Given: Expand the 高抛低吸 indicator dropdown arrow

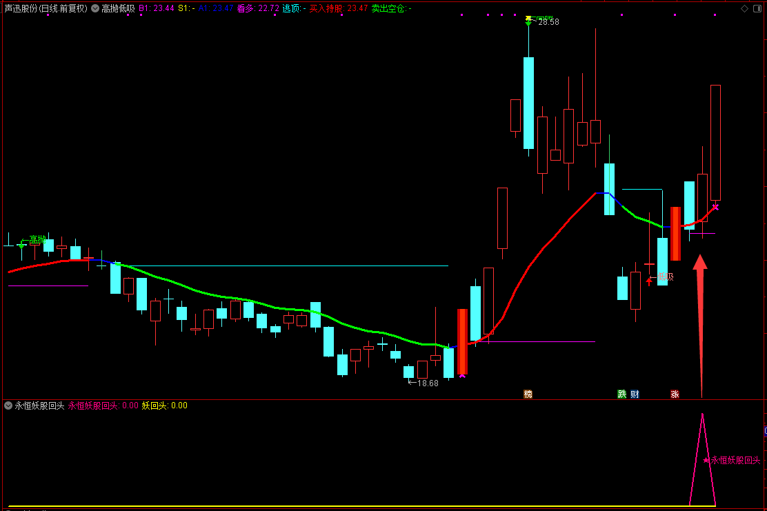Looking at the screenshot, I should click(95, 9).
